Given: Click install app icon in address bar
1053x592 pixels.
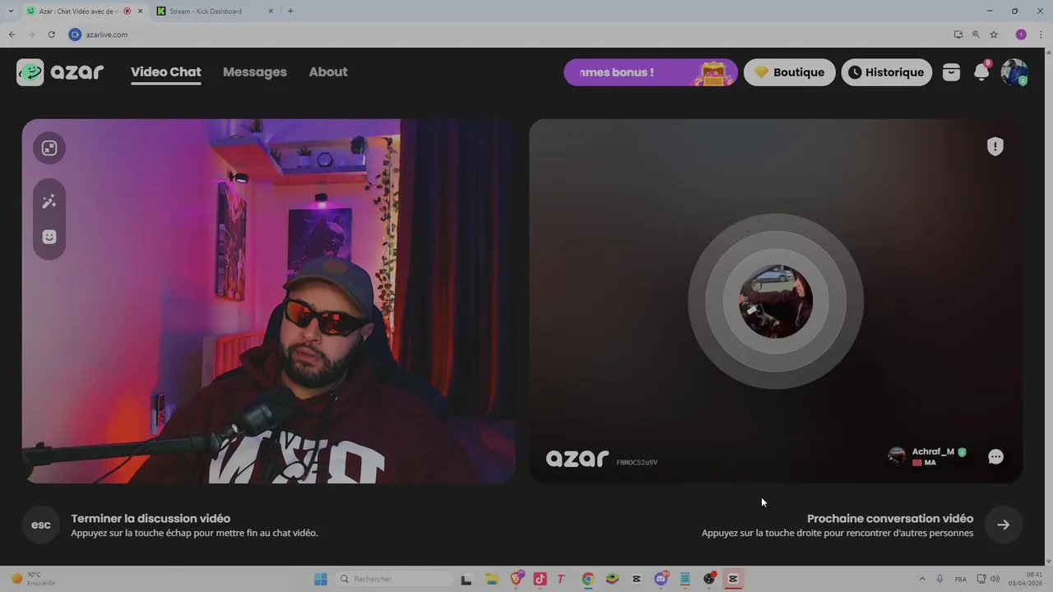Looking at the screenshot, I should coord(958,35).
